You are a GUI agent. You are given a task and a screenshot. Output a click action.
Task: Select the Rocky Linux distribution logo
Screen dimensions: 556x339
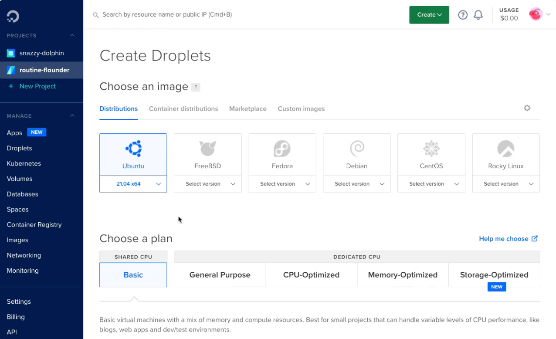pyautogui.click(x=506, y=149)
